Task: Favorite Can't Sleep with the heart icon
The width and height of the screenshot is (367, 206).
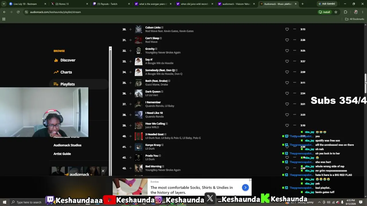Action: pyautogui.click(x=287, y=40)
